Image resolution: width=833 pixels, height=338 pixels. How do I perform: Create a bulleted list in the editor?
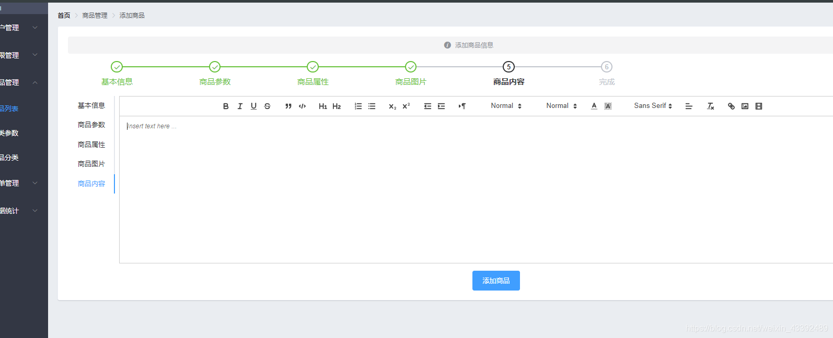click(x=372, y=106)
